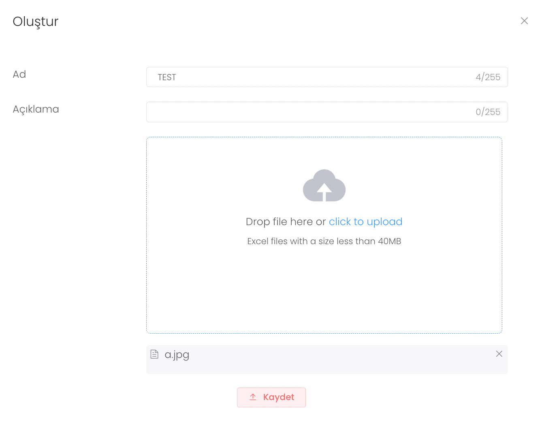Screen dimensions: 542x426
Task: Focus the empty Açıklama input field
Action: [x=308, y=112]
